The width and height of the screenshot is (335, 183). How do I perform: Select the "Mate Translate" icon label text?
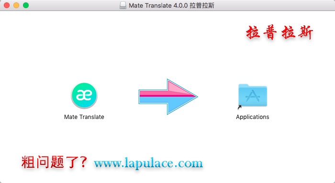[x=84, y=117]
